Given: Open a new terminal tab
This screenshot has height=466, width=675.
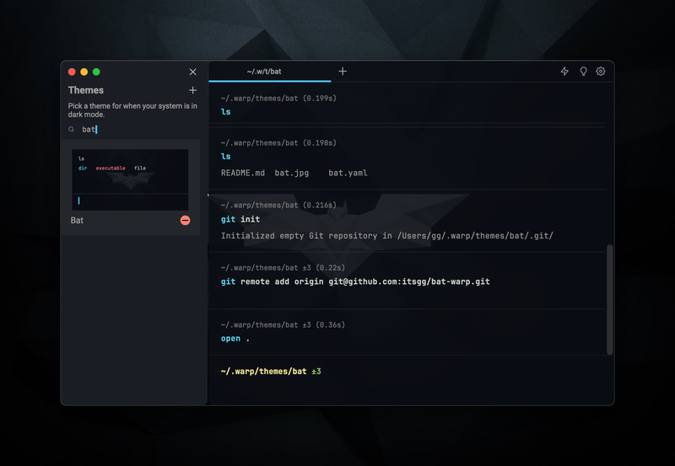Looking at the screenshot, I should point(343,72).
